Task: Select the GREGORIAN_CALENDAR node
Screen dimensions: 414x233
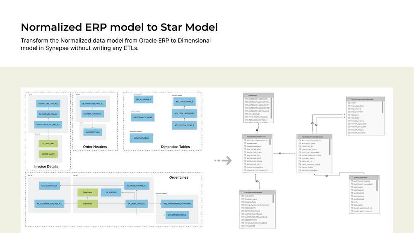Action: (x=142, y=117)
